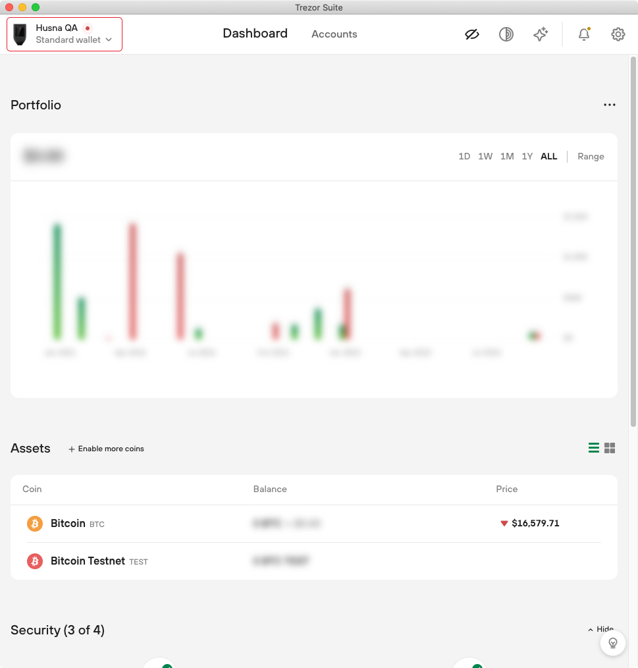Click the red price-down arrow
This screenshot has height=668, width=638.
pyautogui.click(x=504, y=524)
